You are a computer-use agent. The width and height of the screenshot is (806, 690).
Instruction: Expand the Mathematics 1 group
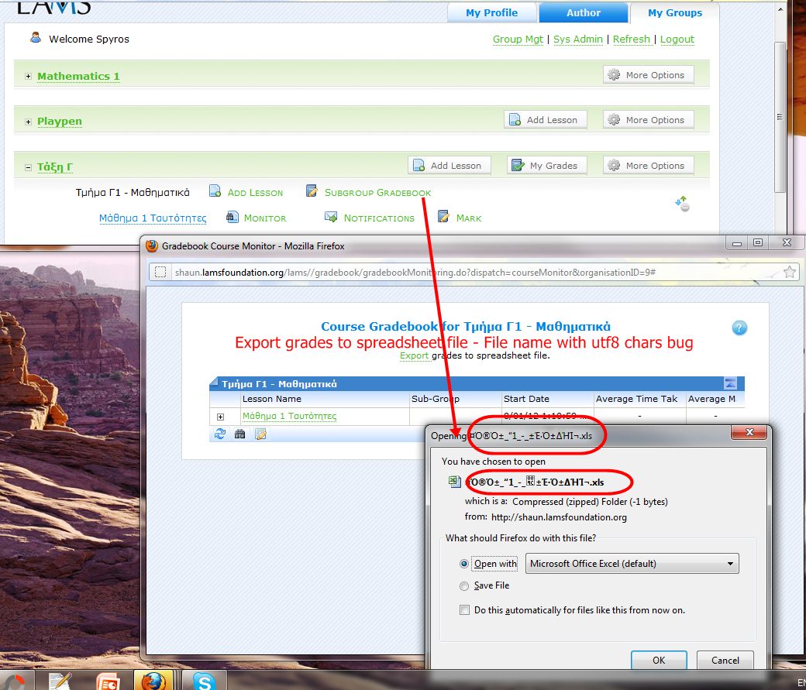29,76
